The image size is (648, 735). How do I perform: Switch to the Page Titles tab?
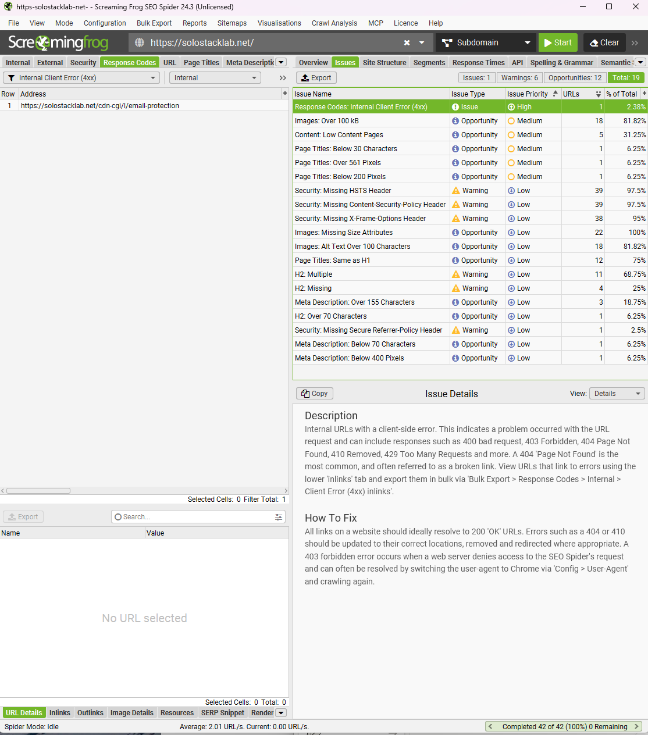point(201,63)
